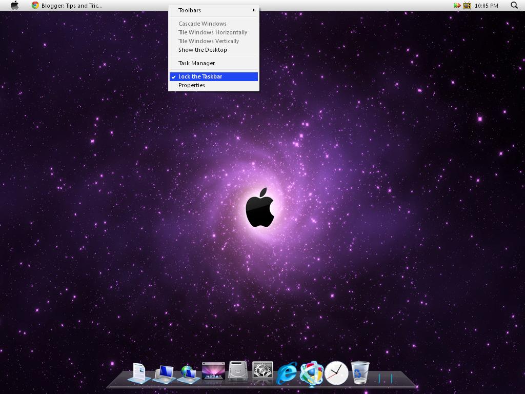Viewport: 525px width, 394px height.
Task: Select the laptop computer icon in the dock
Action: point(164,372)
